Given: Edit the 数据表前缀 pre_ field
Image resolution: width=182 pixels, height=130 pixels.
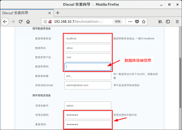Looking at the screenshot, I should pos(88,76).
